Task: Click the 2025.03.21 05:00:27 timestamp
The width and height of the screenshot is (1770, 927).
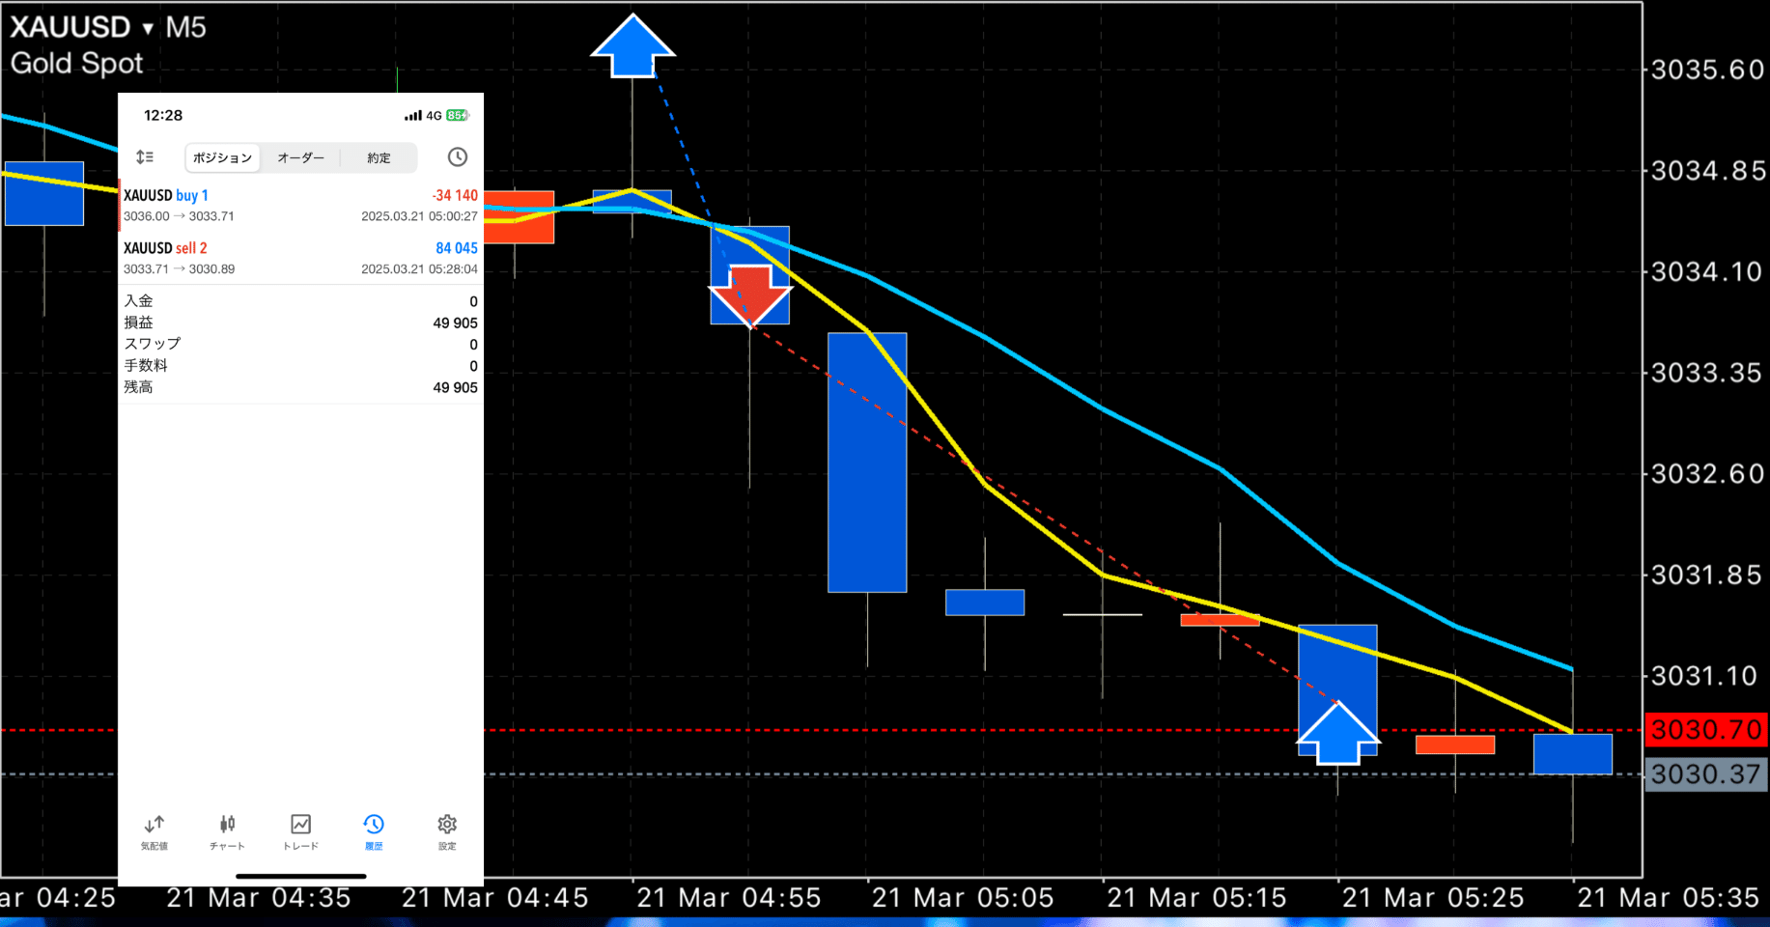Action: (x=419, y=216)
